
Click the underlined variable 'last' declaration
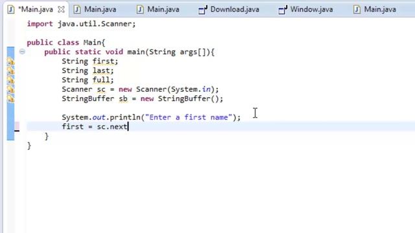(x=101, y=71)
